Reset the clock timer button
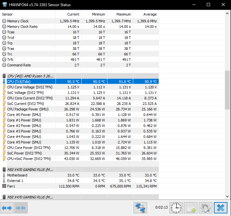The image size is (231, 216). pos(176,208)
